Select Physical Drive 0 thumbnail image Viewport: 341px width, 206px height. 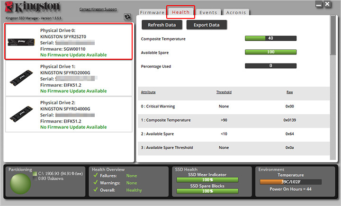(21, 42)
